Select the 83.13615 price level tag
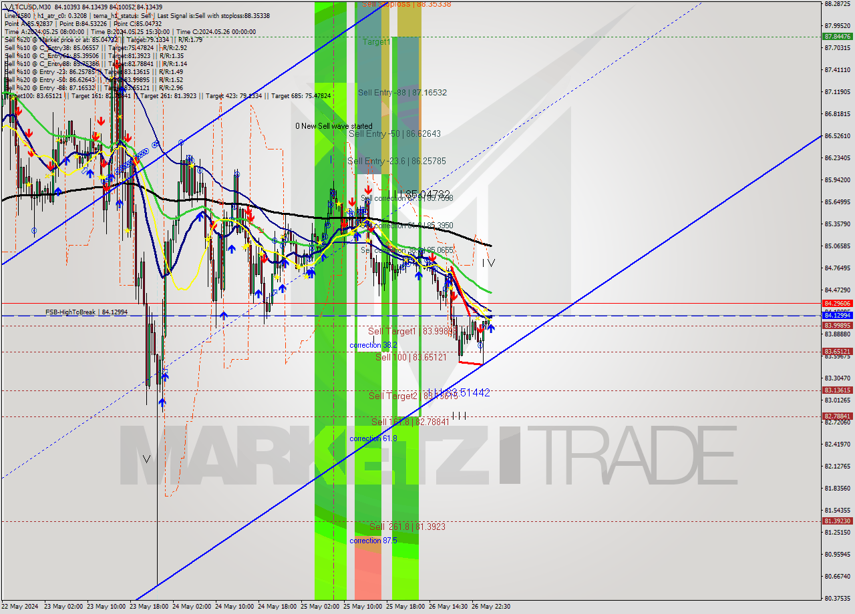Image resolution: width=855 pixels, height=614 pixels. (837, 390)
